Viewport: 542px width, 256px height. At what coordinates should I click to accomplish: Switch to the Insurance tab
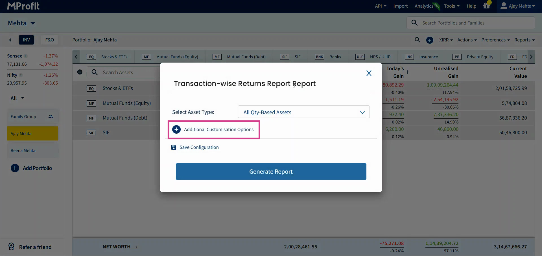421,57
